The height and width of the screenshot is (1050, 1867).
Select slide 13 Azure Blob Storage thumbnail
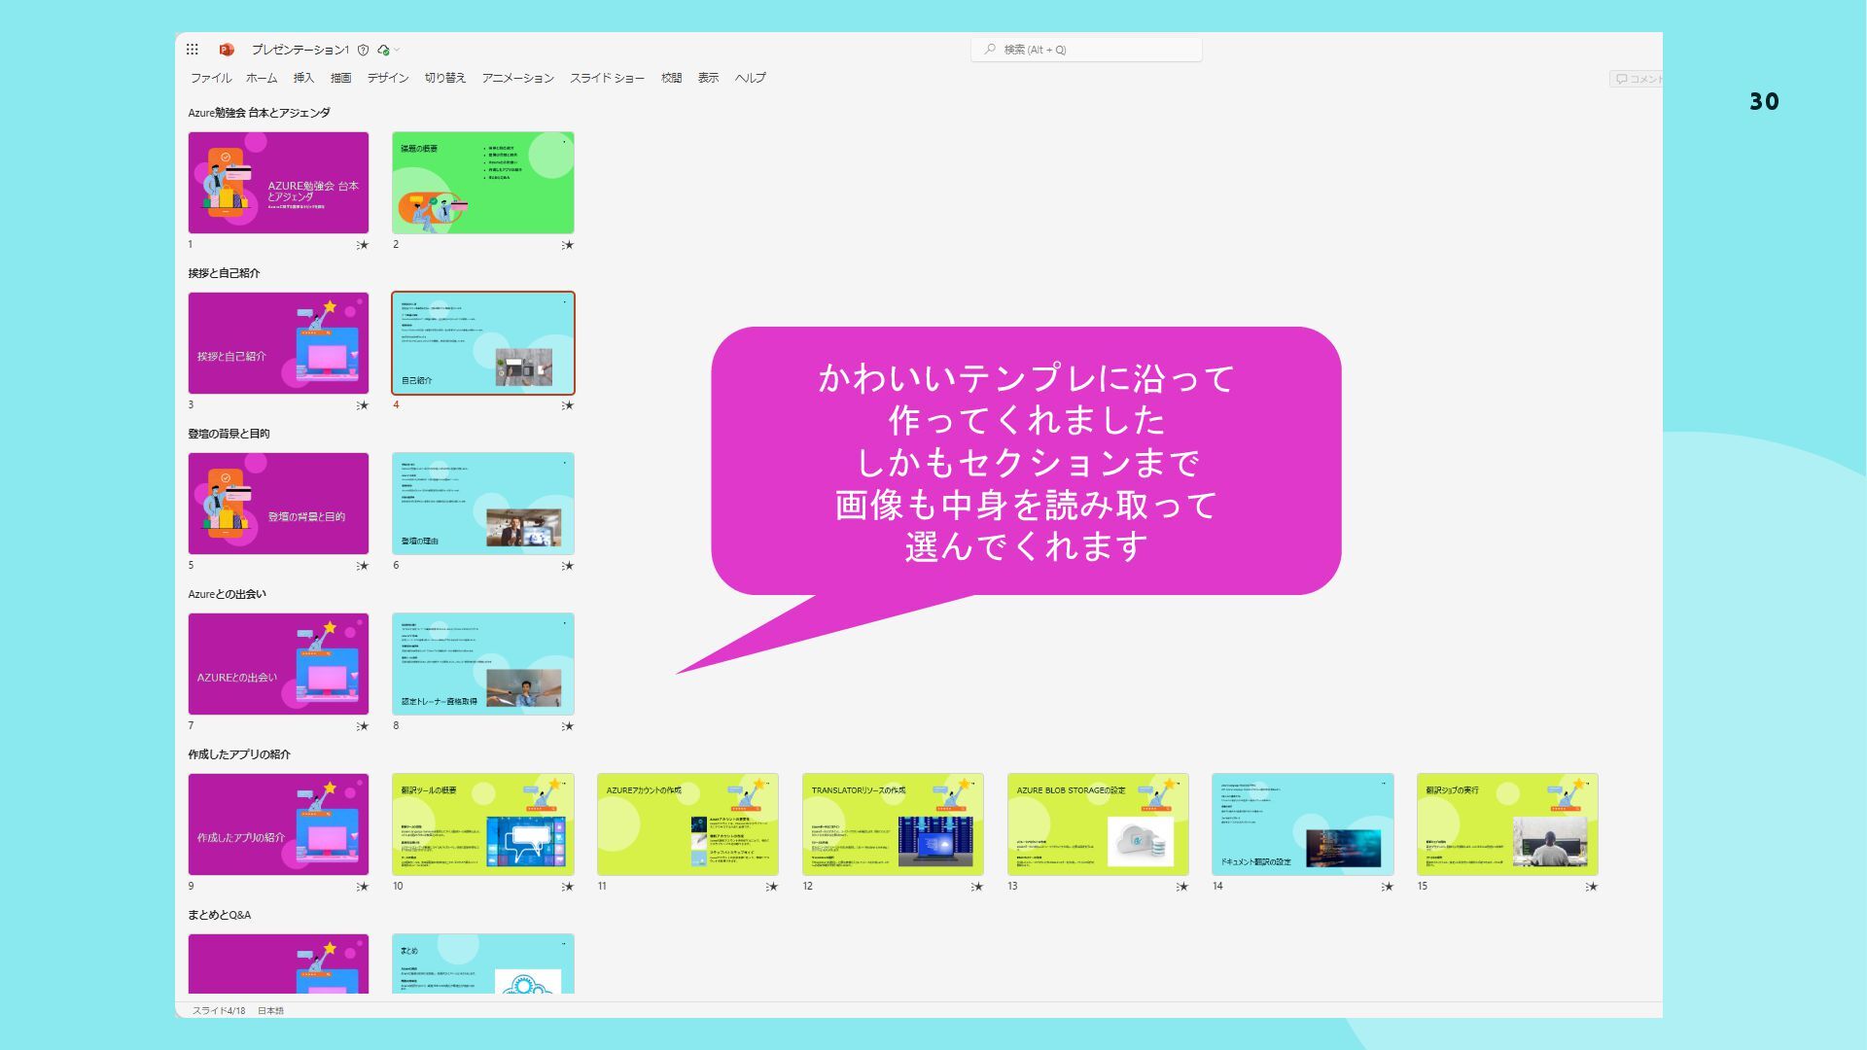(1098, 824)
